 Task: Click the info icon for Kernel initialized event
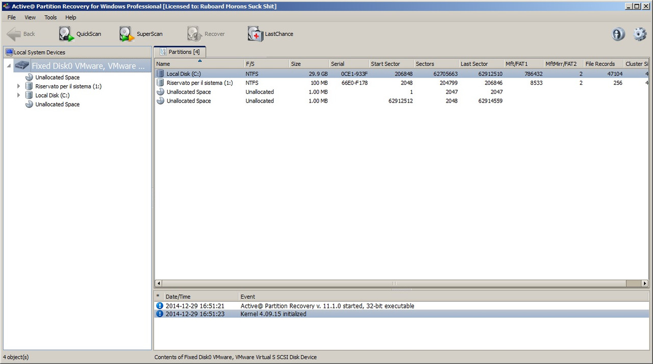pyautogui.click(x=160, y=314)
